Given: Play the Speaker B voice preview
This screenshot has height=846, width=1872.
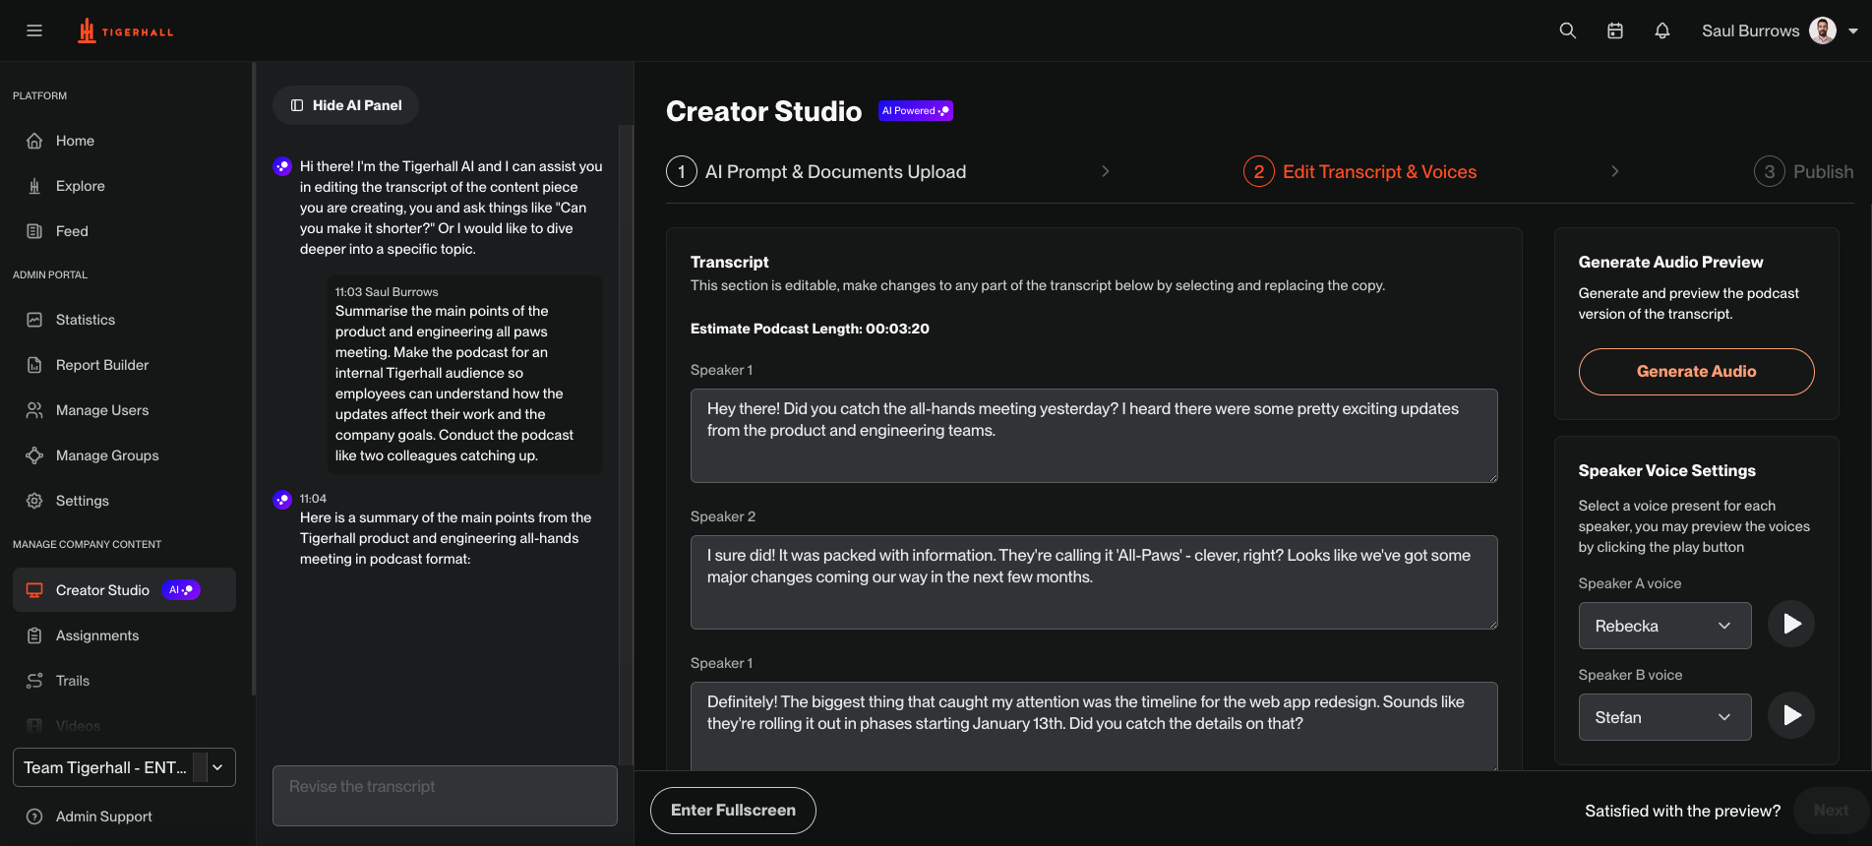Looking at the screenshot, I should (x=1791, y=715).
